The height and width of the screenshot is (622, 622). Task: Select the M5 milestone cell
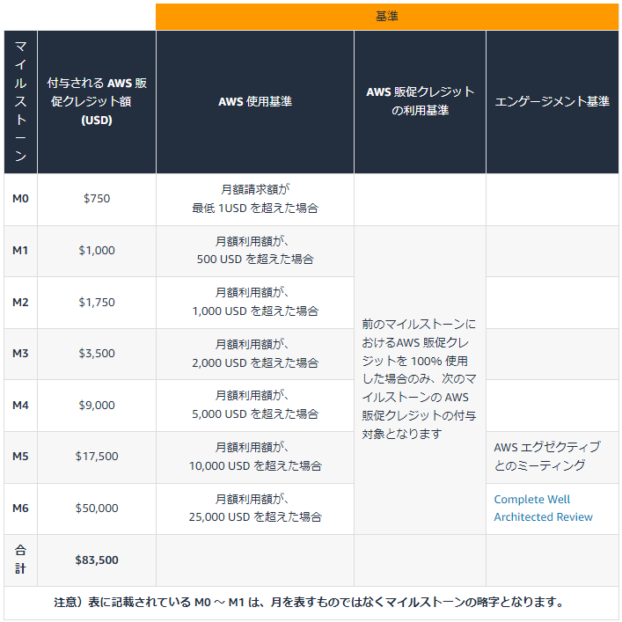pos(20,457)
